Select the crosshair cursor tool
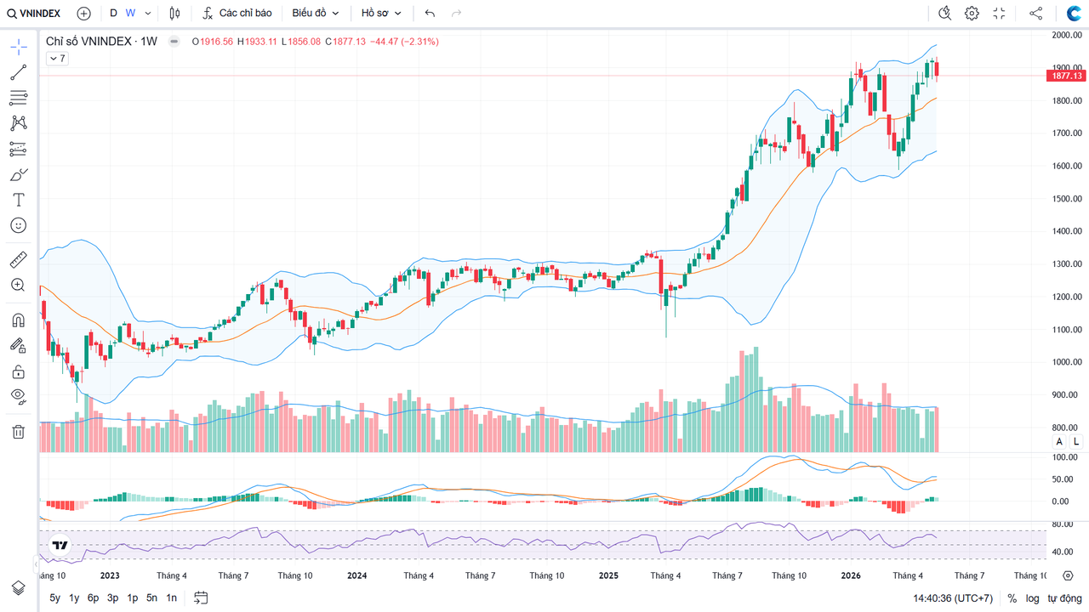 (x=18, y=47)
